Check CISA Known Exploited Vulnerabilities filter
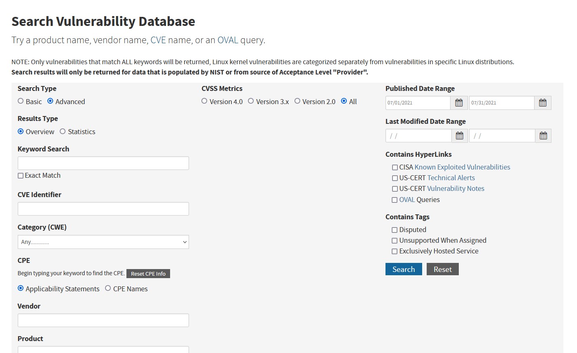The image size is (577, 353). tap(395, 167)
